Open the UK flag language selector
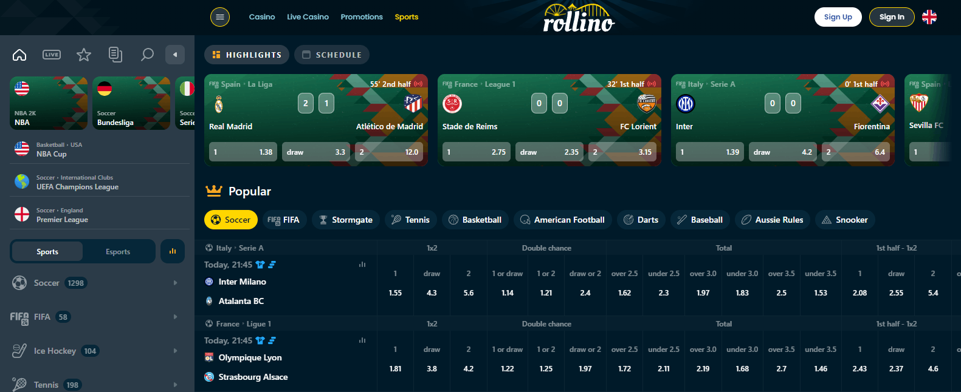The width and height of the screenshot is (961, 392). click(929, 17)
